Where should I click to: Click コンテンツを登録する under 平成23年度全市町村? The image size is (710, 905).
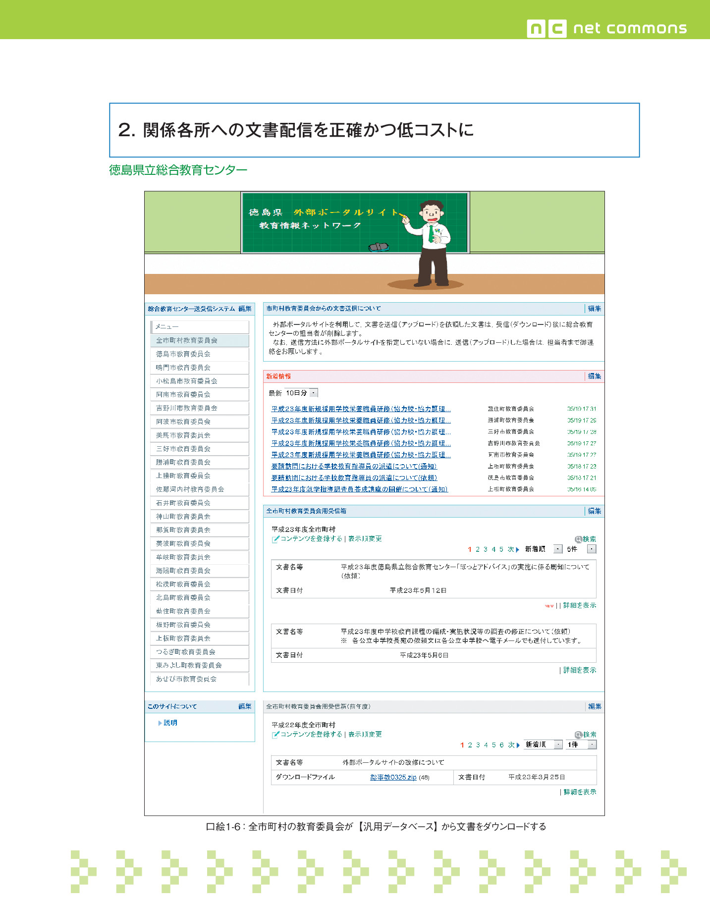pos(311,539)
